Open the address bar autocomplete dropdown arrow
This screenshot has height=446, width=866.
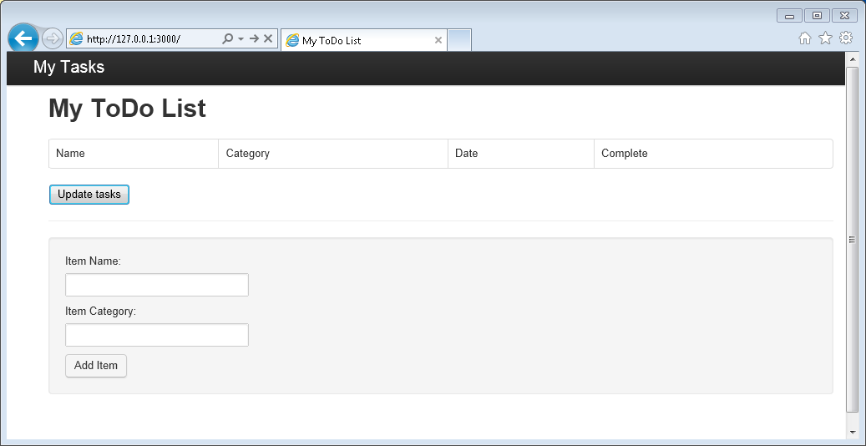(x=241, y=39)
